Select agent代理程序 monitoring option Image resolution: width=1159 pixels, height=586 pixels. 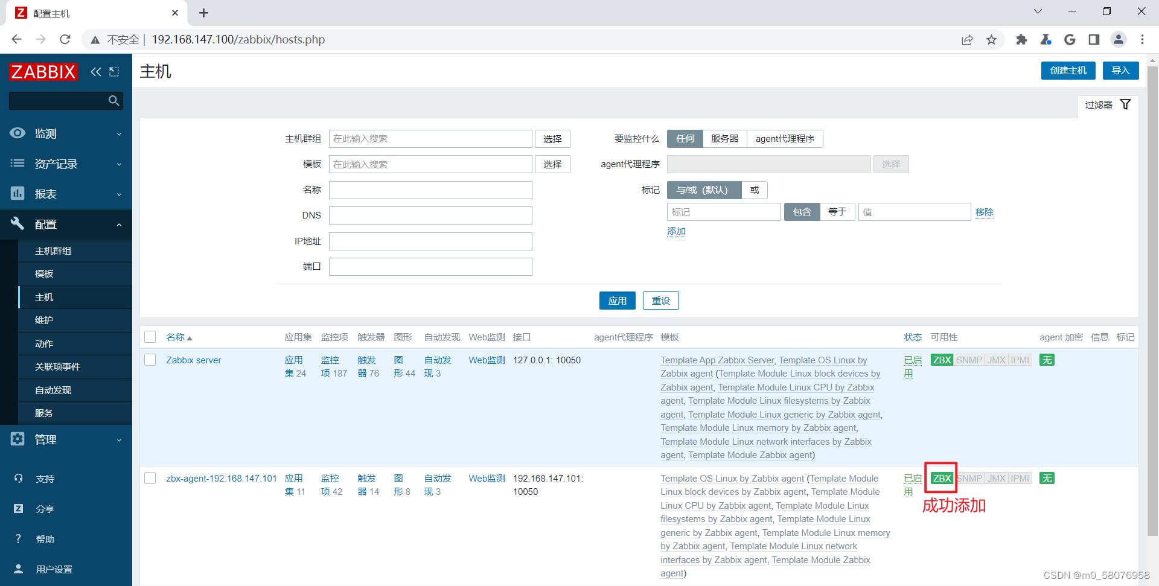click(x=785, y=139)
